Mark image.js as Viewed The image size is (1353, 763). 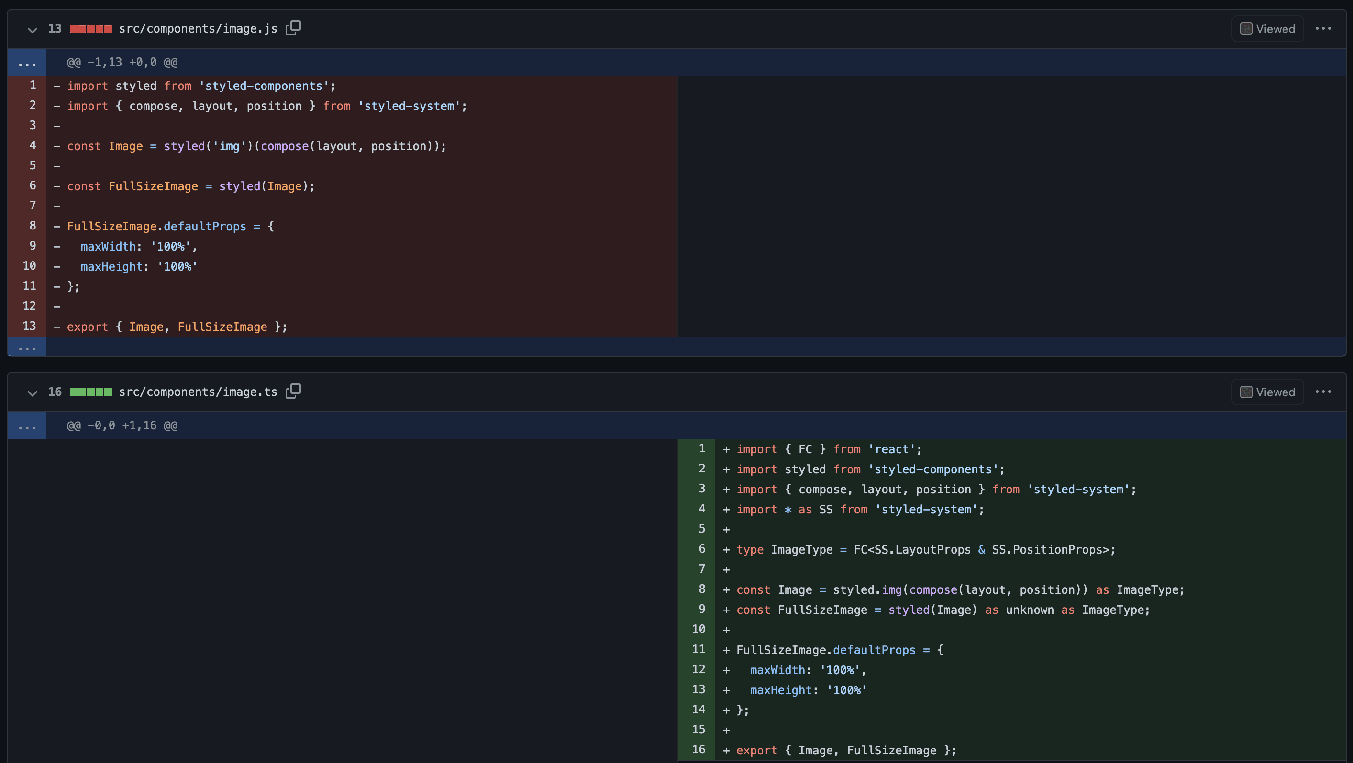coord(1246,29)
